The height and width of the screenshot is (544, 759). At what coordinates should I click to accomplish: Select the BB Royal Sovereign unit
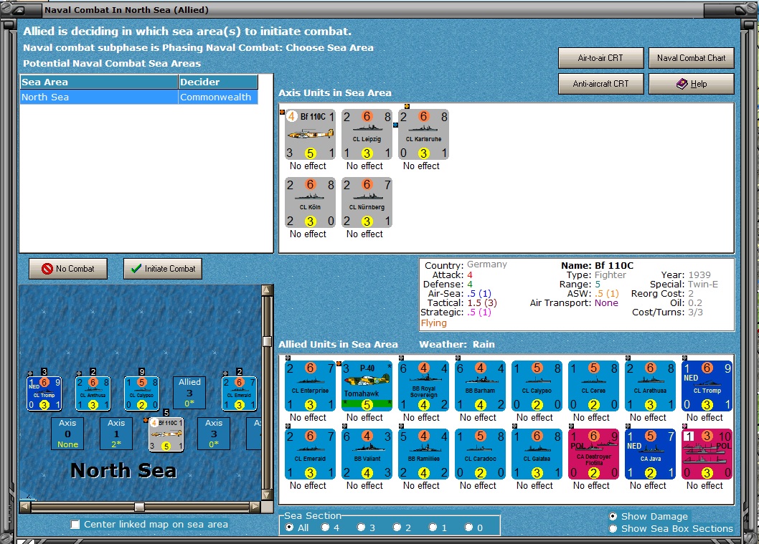423,386
